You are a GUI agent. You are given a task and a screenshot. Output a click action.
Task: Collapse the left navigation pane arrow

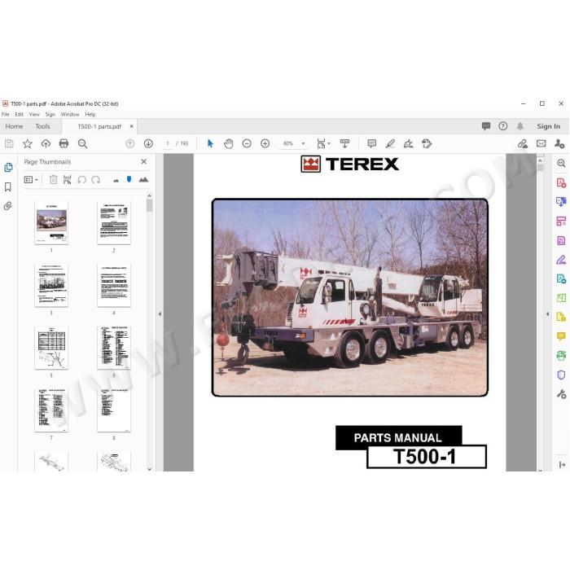160,313
